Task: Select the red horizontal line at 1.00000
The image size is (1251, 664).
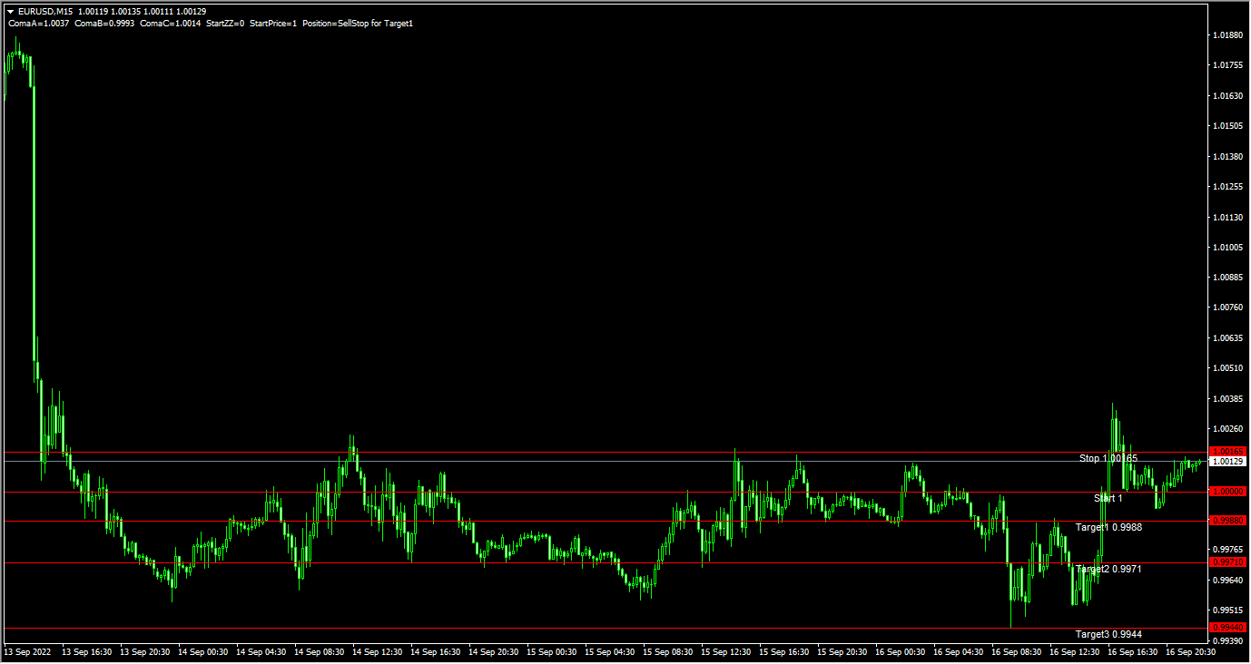Action: [590, 492]
